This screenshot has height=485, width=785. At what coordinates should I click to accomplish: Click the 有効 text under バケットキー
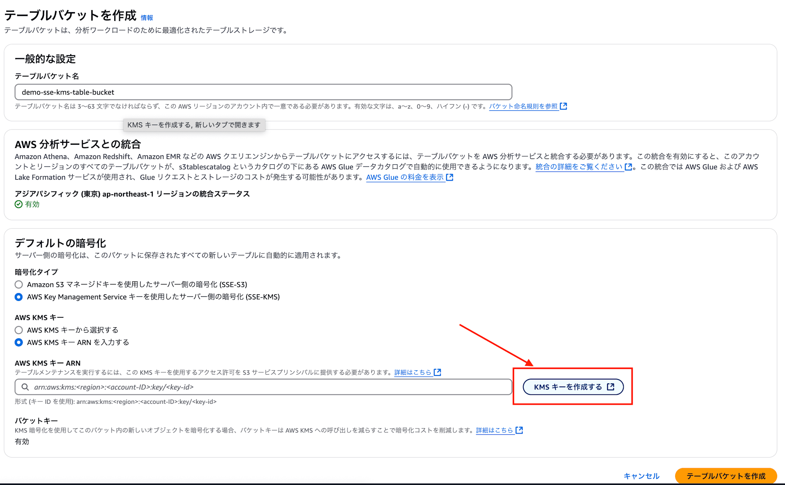[x=22, y=442]
